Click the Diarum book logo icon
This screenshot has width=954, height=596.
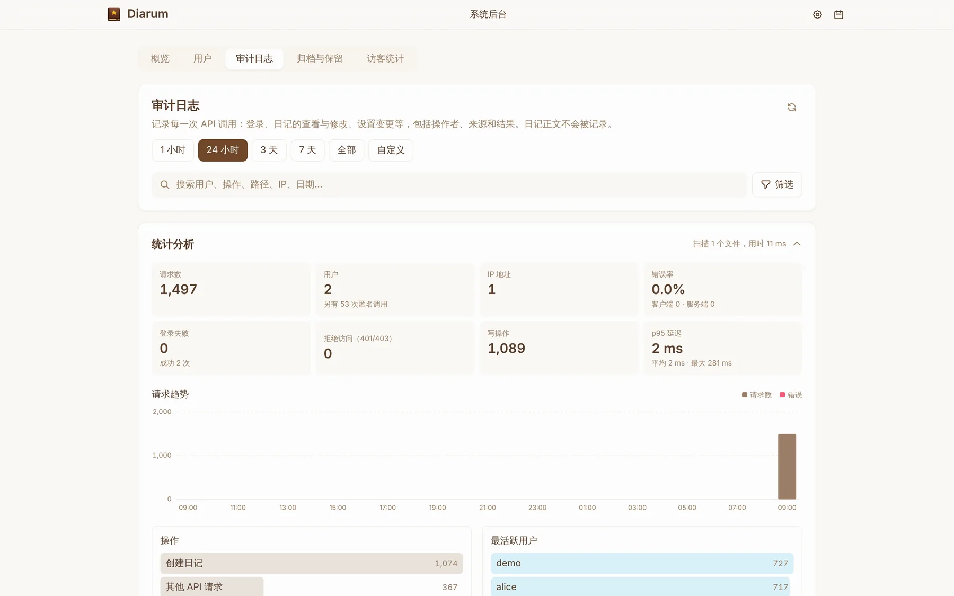coord(114,14)
